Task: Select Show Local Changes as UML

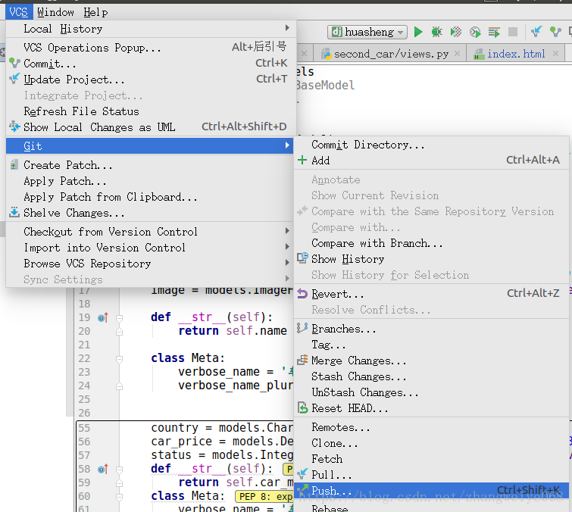Action: pos(151,127)
